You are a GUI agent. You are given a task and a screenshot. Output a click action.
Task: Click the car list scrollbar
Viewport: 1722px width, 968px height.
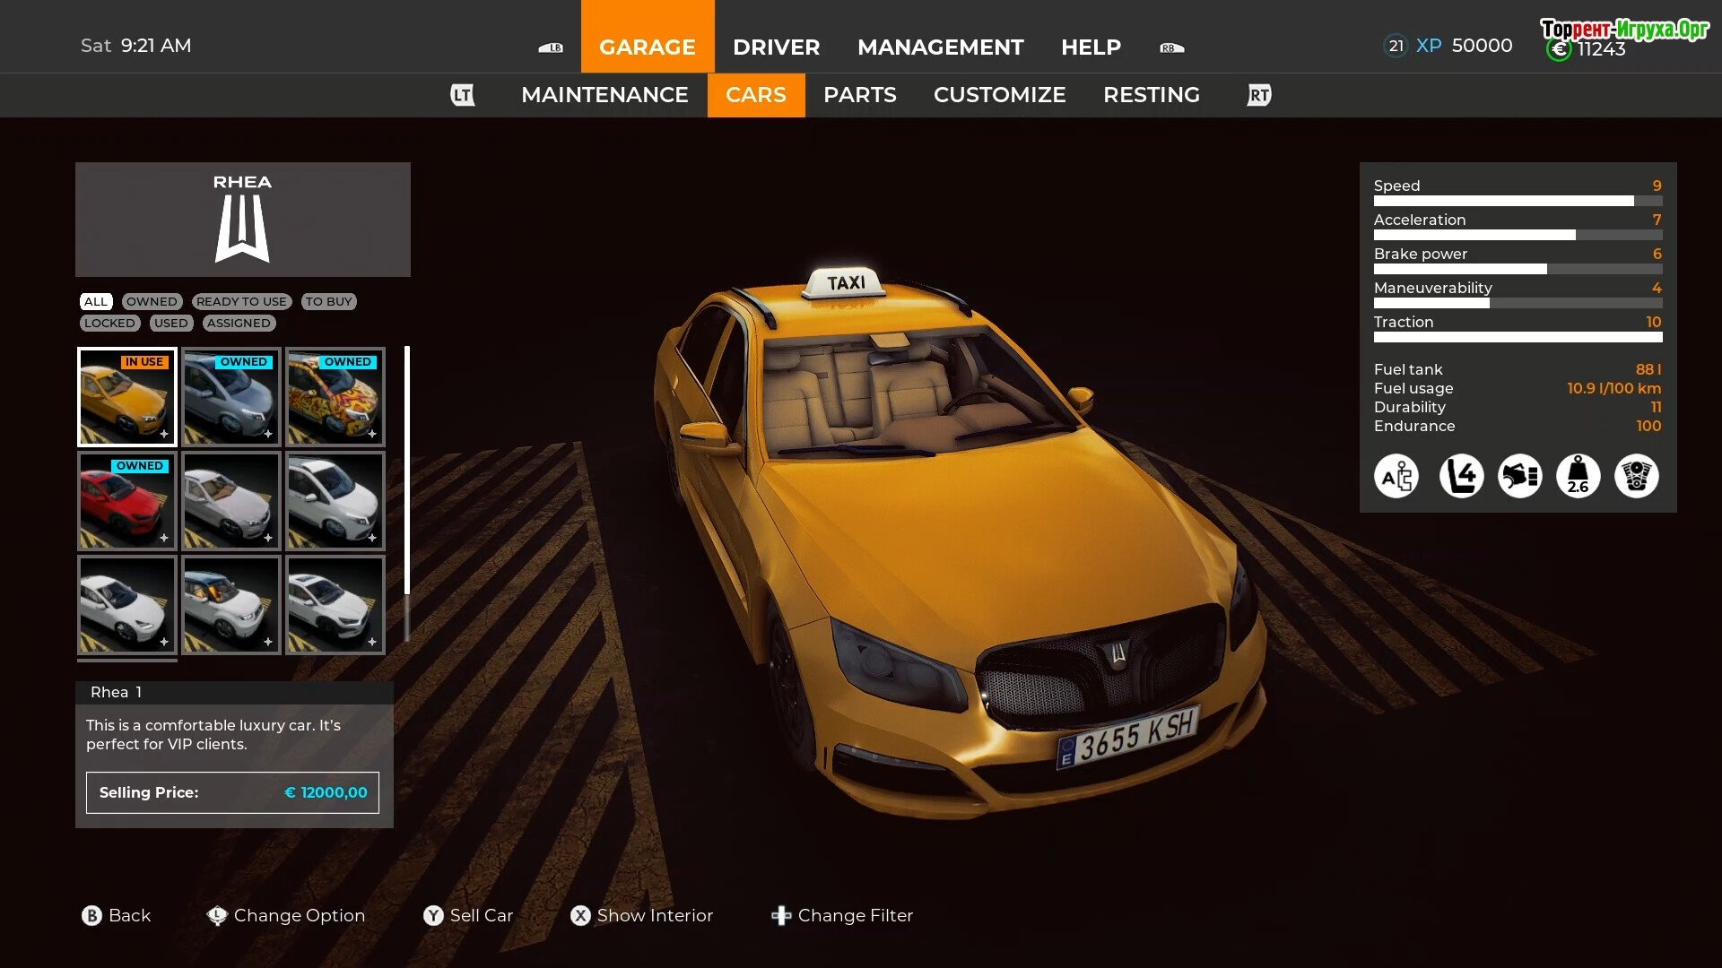coord(407,471)
